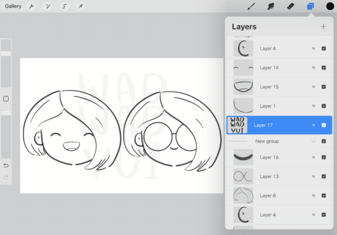Image resolution: width=337 pixels, height=235 pixels.
Task: Select the New group label
Action: 267,141
